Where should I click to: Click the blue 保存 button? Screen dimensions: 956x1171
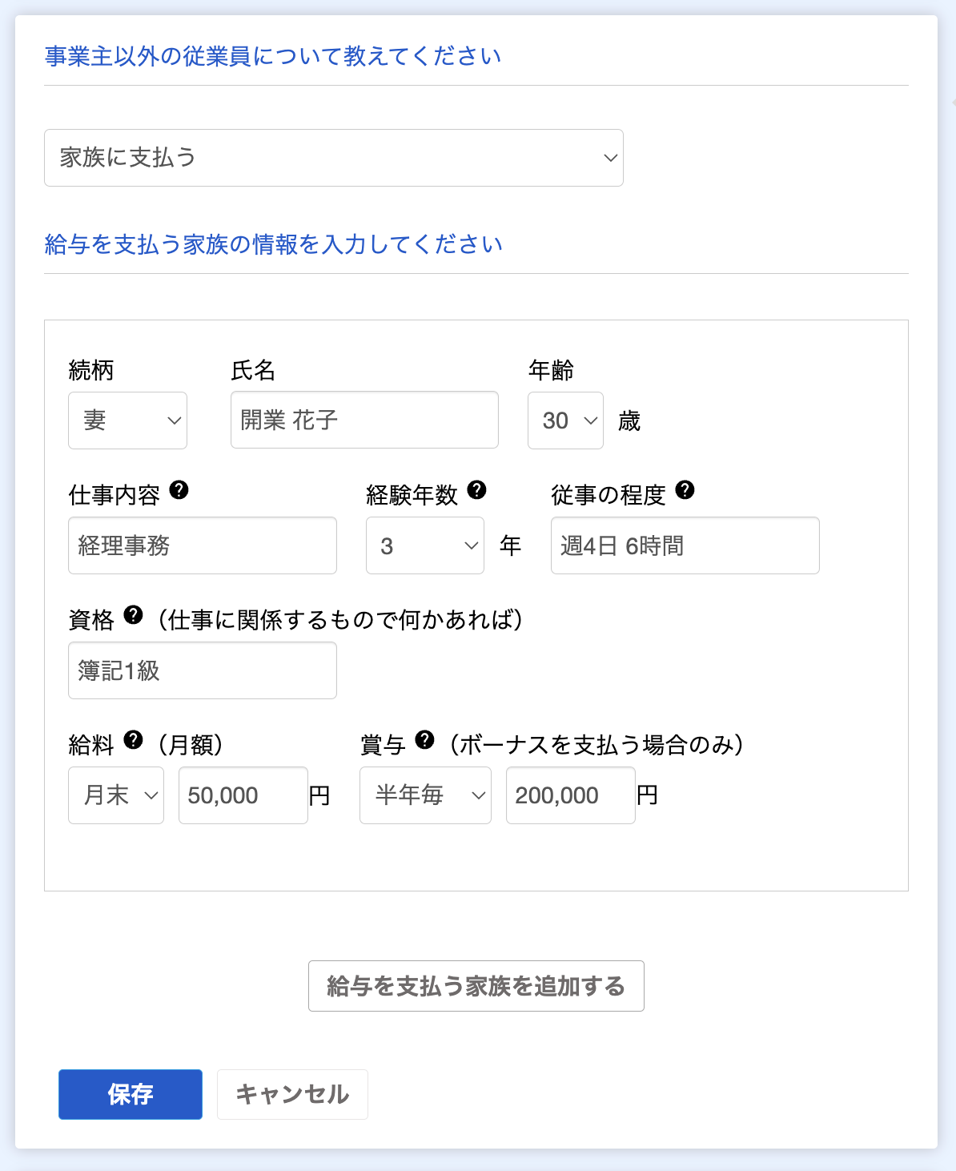click(x=131, y=1094)
